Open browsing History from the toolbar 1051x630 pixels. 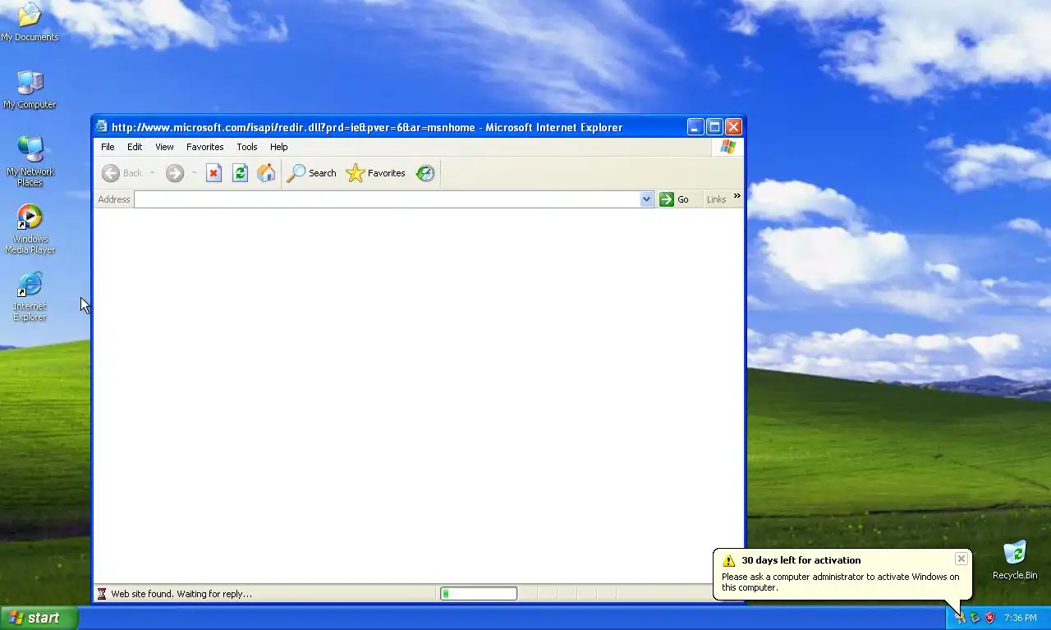coord(425,173)
